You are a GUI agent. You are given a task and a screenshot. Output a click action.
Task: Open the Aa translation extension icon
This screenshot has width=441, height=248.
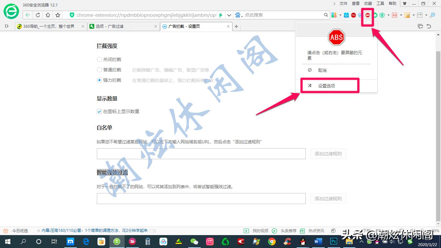(394, 15)
